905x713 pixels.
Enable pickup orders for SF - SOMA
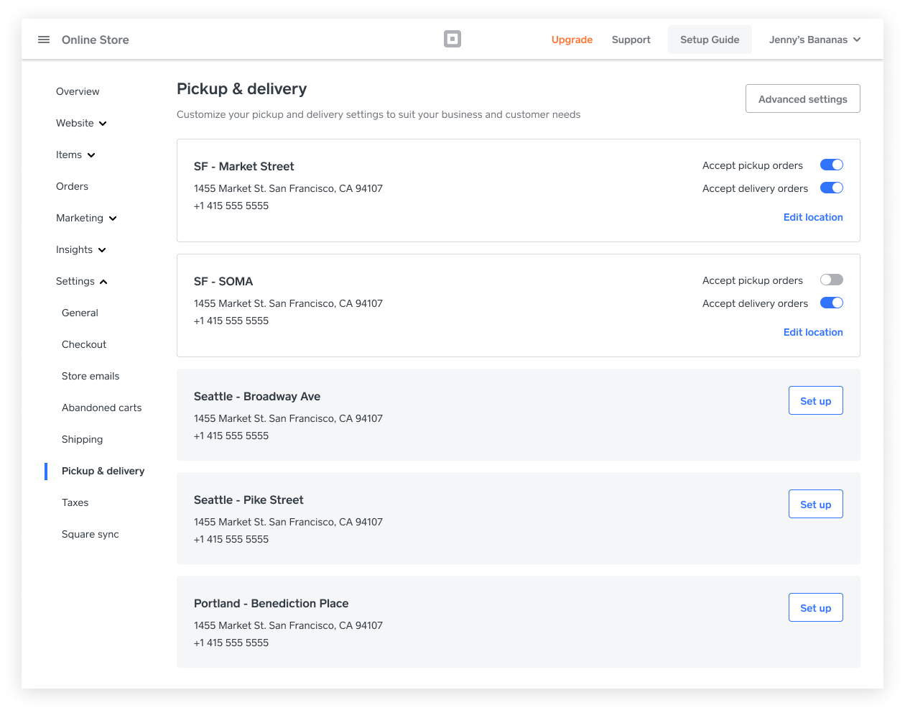coord(832,280)
